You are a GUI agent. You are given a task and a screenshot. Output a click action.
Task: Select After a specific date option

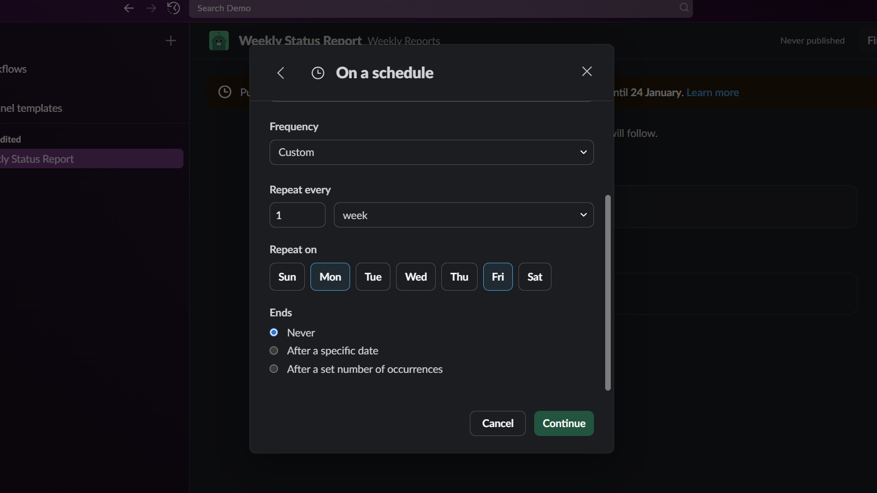tap(274, 350)
